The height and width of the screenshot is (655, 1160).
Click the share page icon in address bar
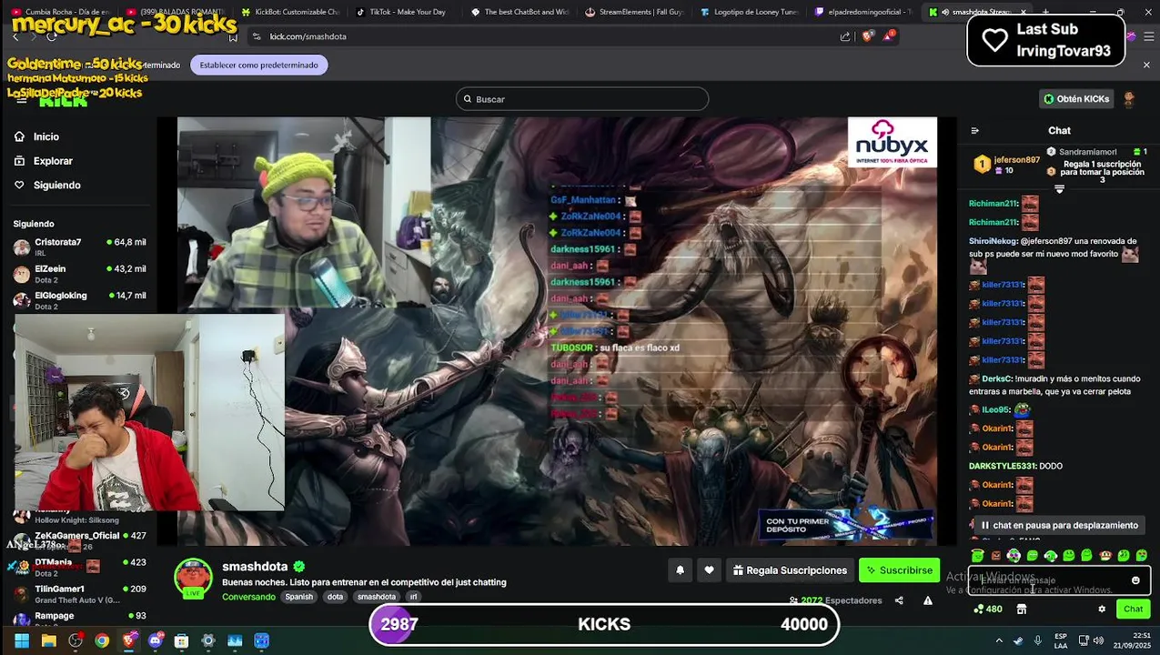[x=845, y=36]
